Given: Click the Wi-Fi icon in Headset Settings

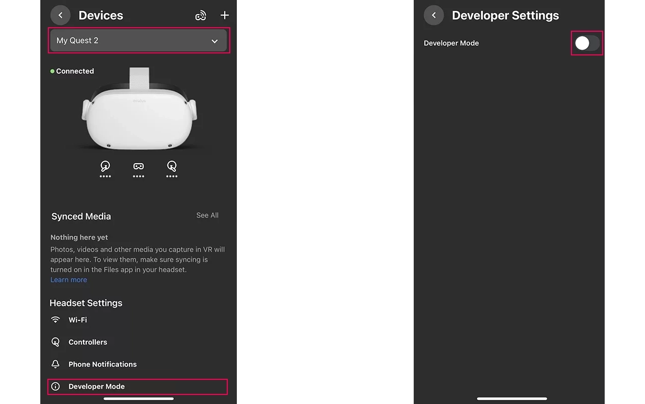Looking at the screenshot, I should pyautogui.click(x=55, y=319).
